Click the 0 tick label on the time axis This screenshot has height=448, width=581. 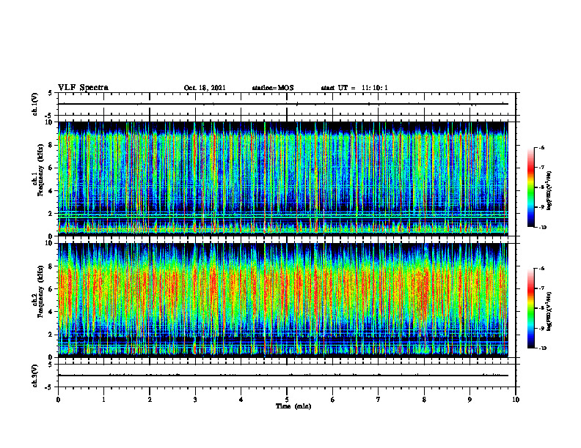point(58,400)
